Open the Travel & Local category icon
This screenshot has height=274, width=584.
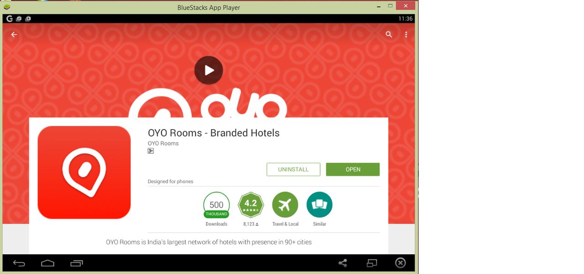(x=285, y=205)
